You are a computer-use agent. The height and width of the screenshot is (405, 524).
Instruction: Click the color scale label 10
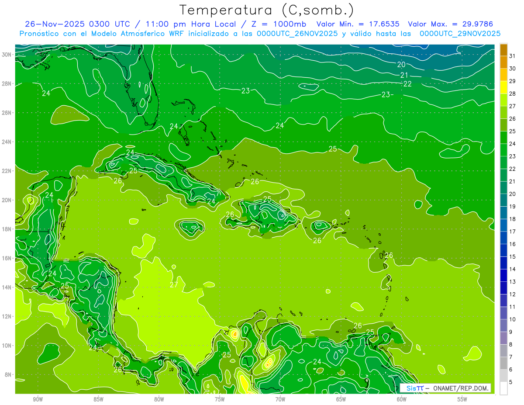point(513,319)
